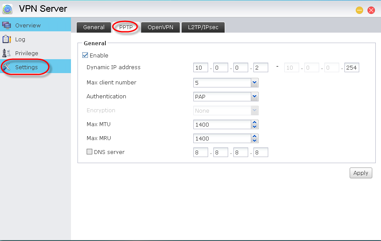Click the Dynamic IP address label

point(114,67)
